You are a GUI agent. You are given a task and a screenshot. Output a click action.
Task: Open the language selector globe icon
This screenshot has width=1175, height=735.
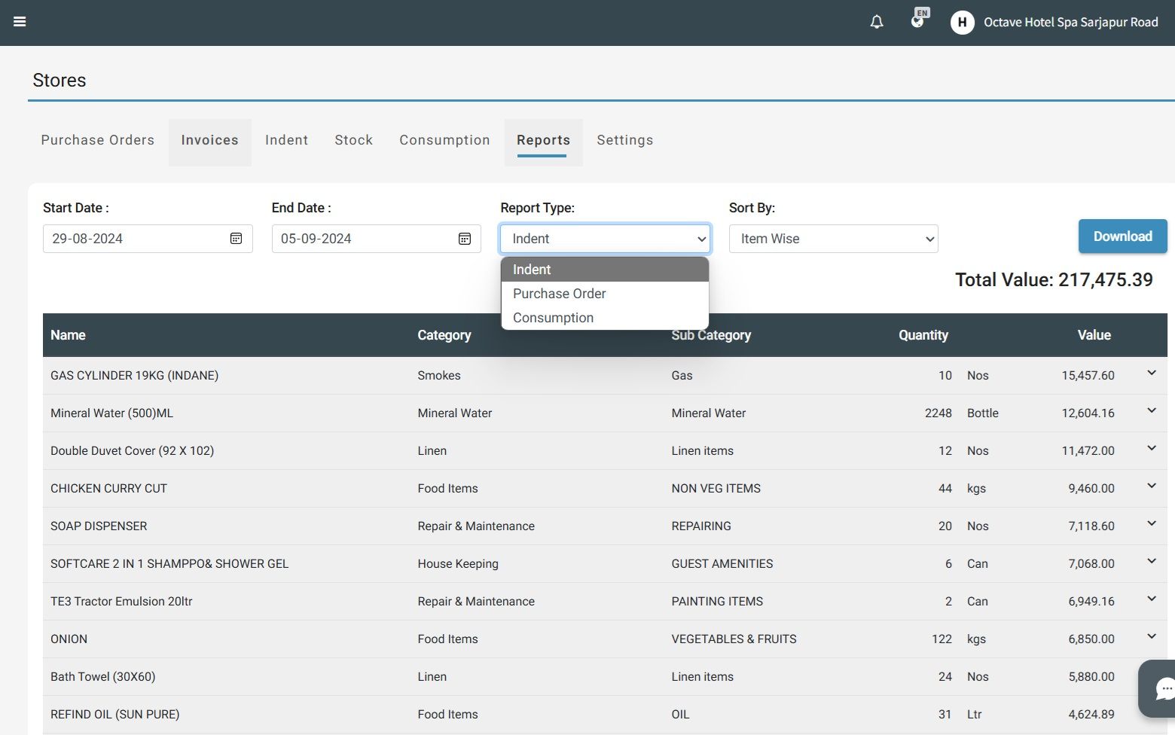[917, 20]
